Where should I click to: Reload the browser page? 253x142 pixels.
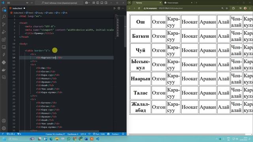(139, 8)
